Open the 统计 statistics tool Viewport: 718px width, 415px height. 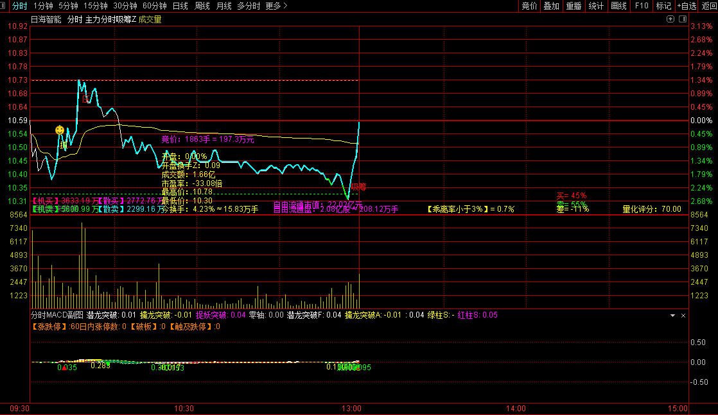pos(596,6)
